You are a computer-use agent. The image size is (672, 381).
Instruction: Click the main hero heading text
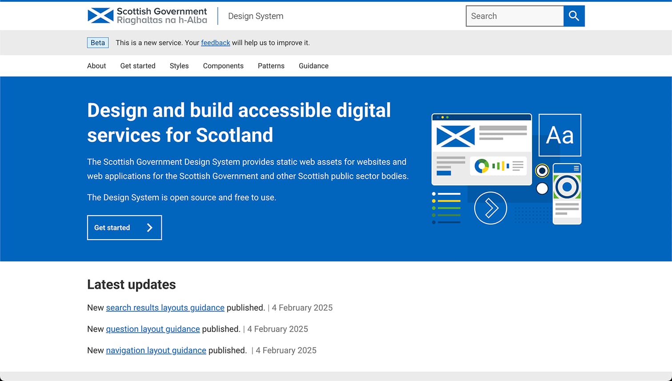(239, 123)
